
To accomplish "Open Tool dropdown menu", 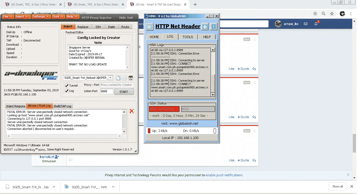I will pos(58,16).
